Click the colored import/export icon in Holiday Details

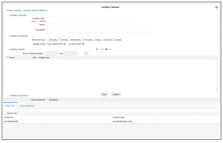coord(106,49)
